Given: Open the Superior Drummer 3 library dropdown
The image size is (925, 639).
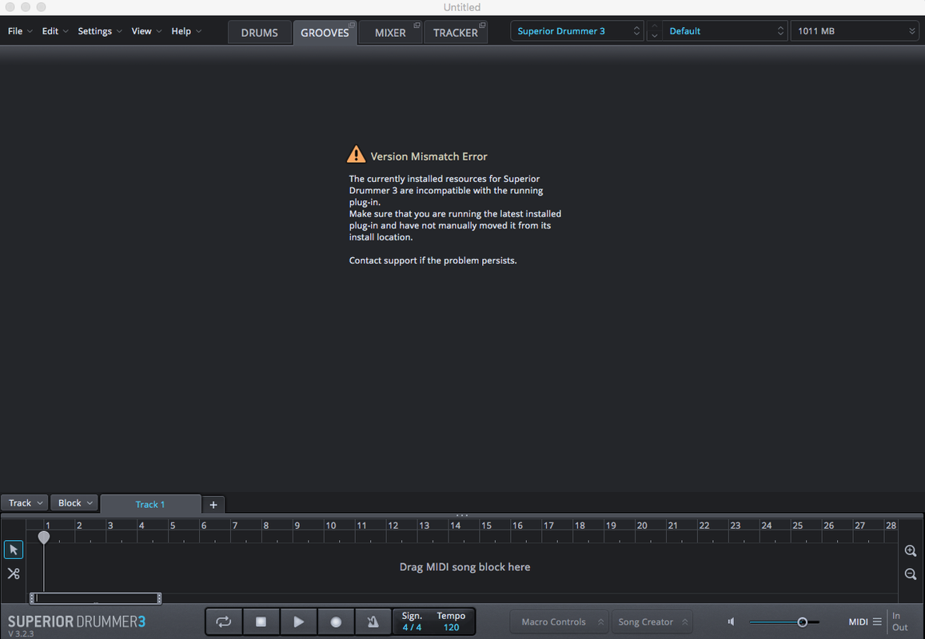Looking at the screenshot, I should click(x=577, y=31).
